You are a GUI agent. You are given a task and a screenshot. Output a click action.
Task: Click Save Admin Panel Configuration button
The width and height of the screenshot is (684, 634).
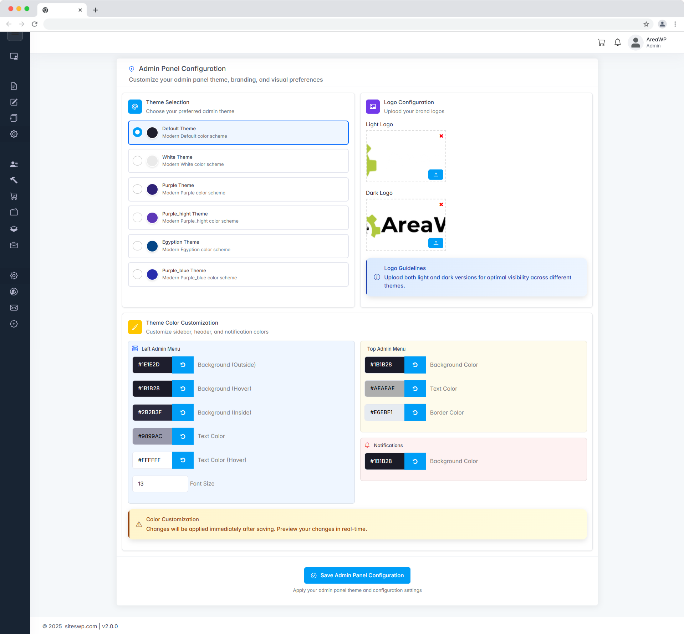click(357, 575)
